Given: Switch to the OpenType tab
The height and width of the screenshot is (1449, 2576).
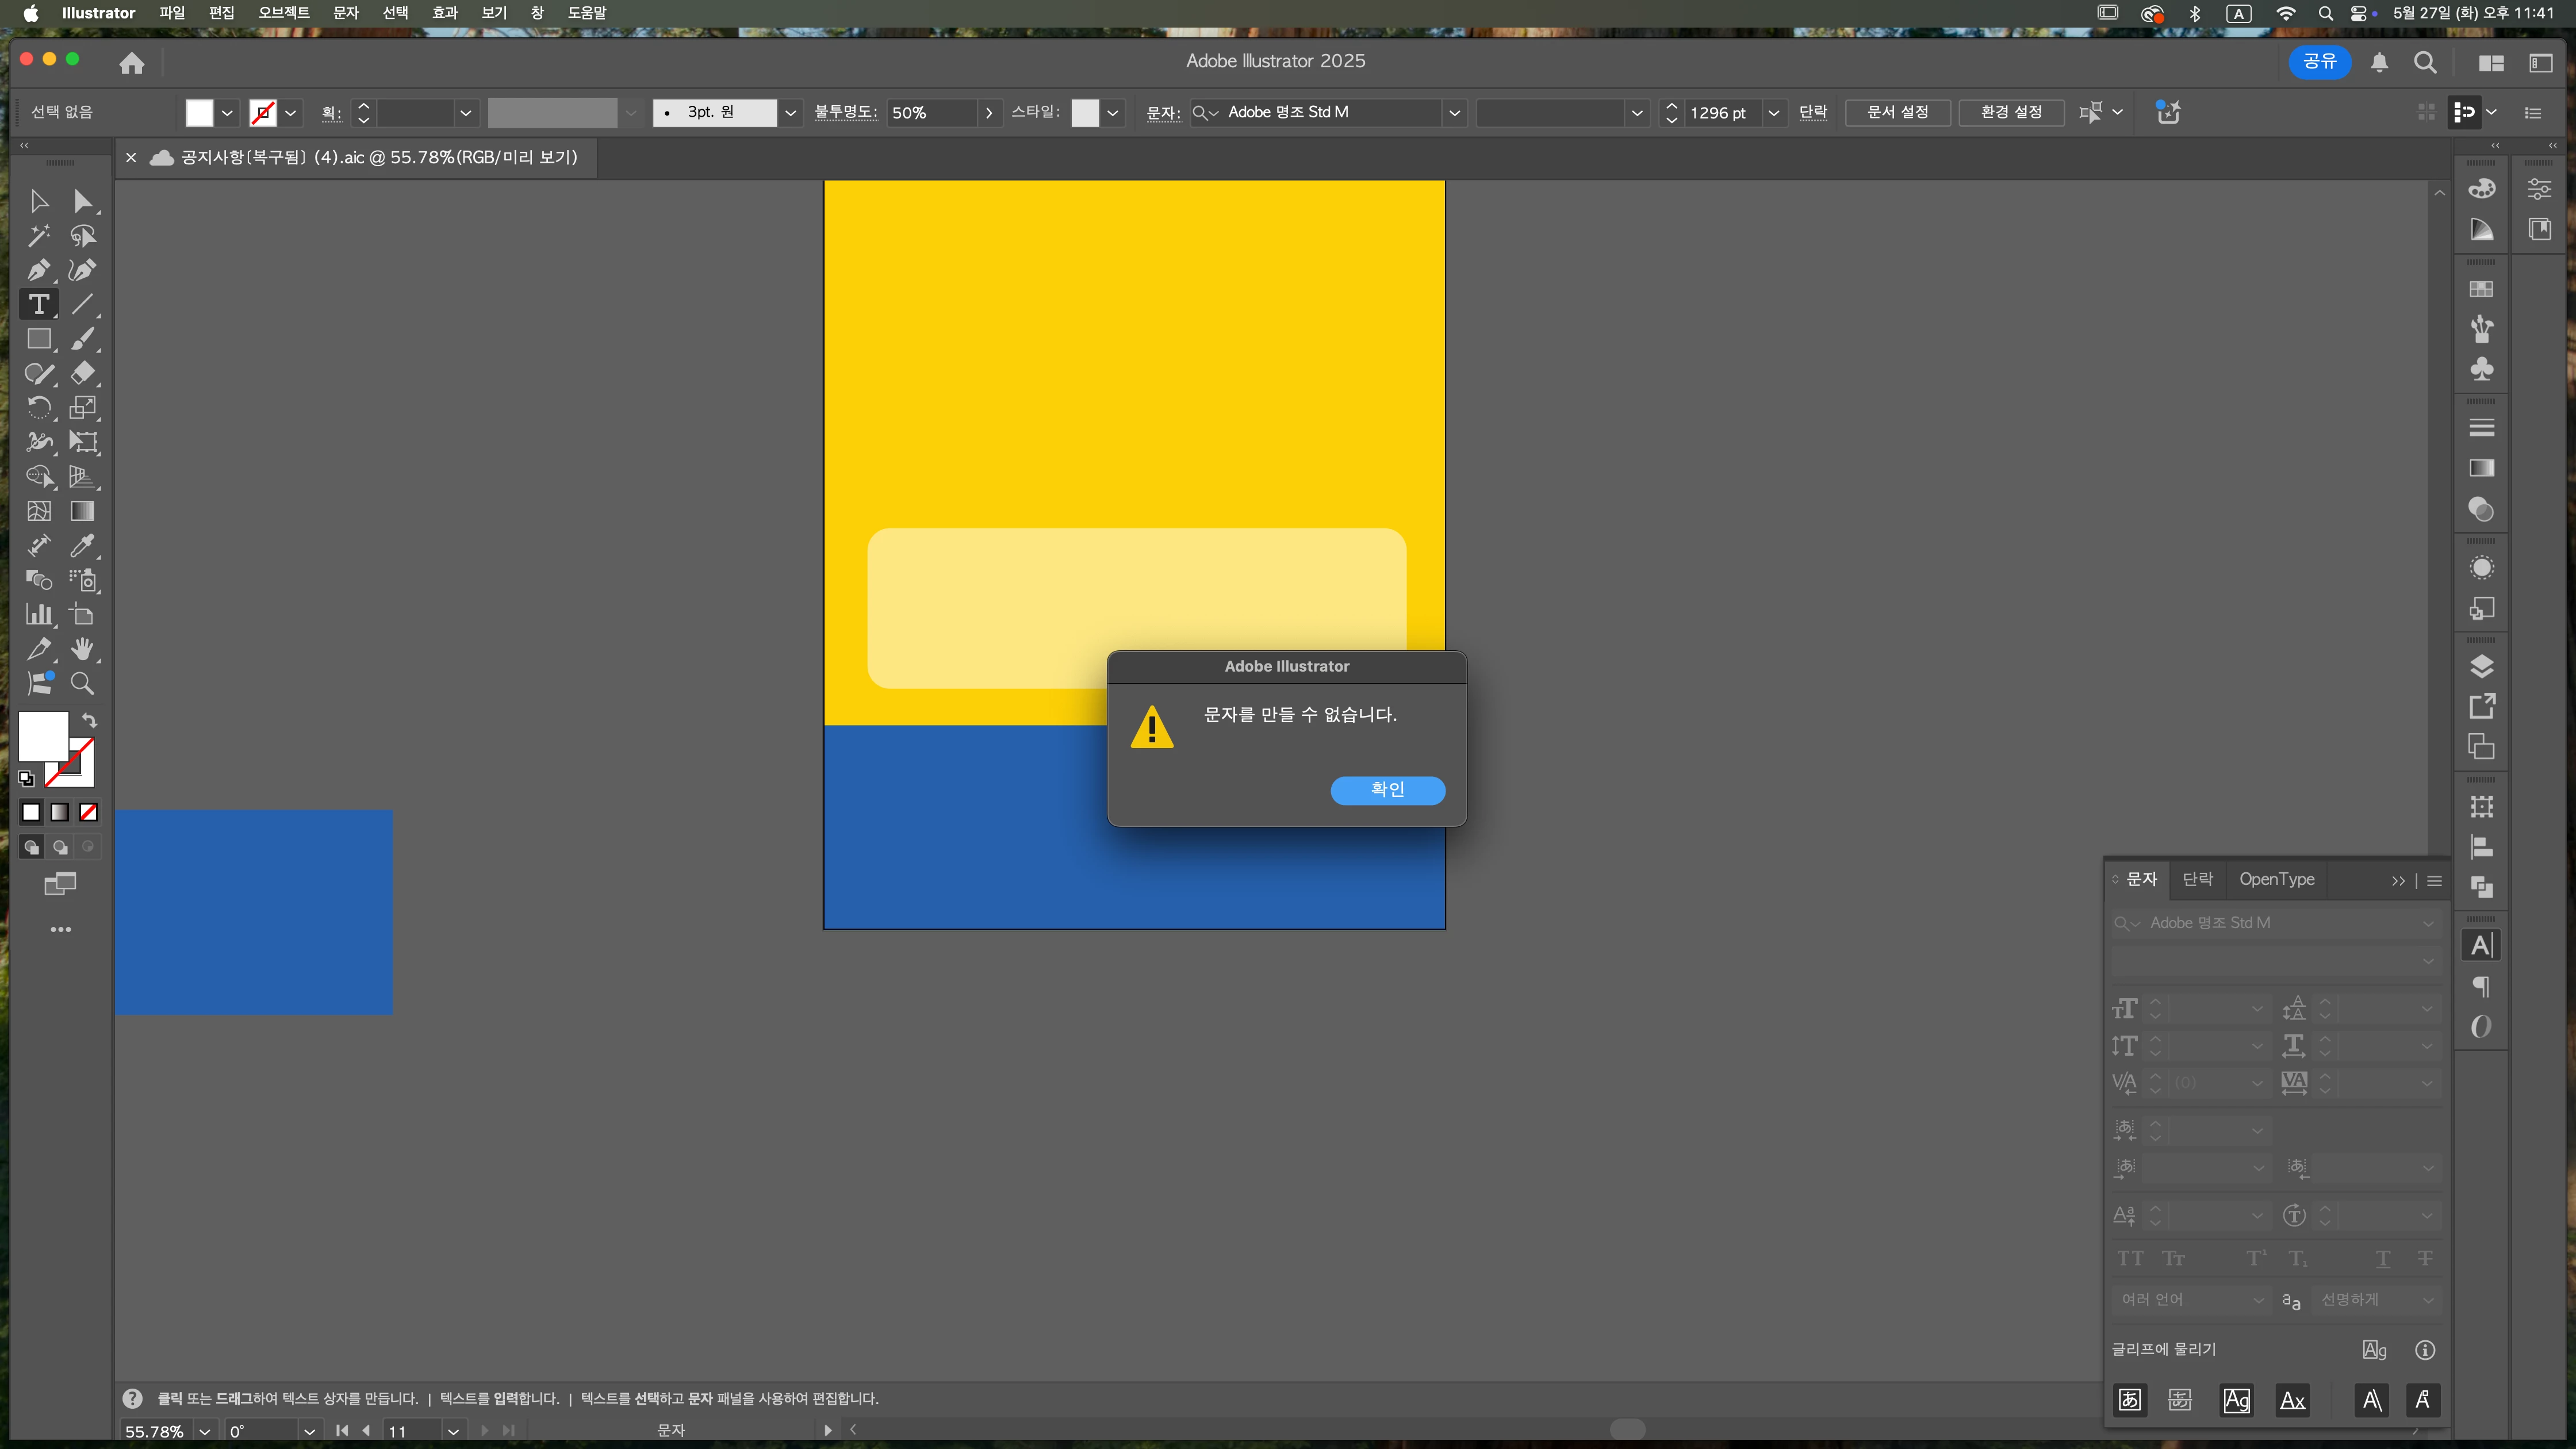Looking at the screenshot, I should pos(2276,879).
